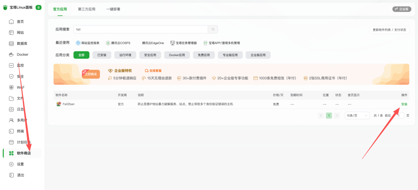Select page 1 in pagination
The height and width of the screenshot is (190, 418).
[x=329, y=115]
